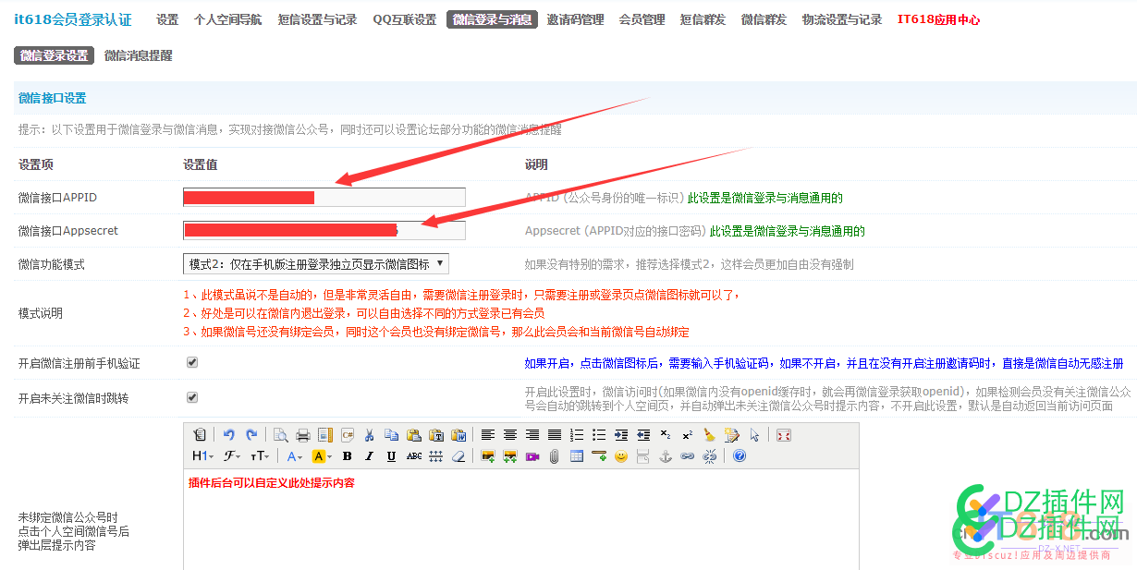Open the 短信设置与记录 section

click(x=317, y=18)
